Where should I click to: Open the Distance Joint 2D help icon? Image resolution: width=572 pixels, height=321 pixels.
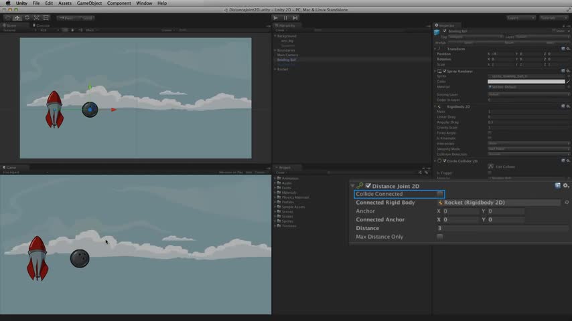point(557,186)
